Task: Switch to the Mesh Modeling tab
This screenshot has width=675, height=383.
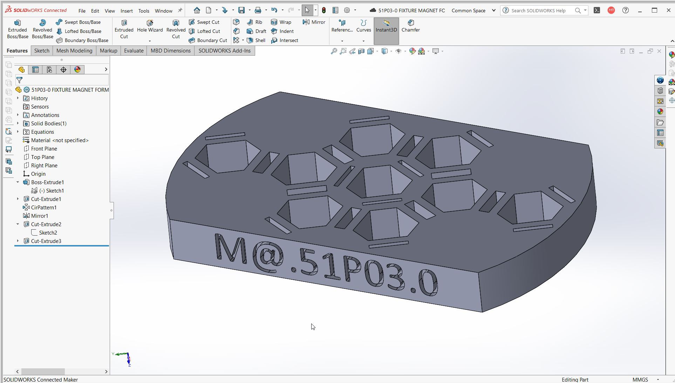Action: tap(74, 50)
